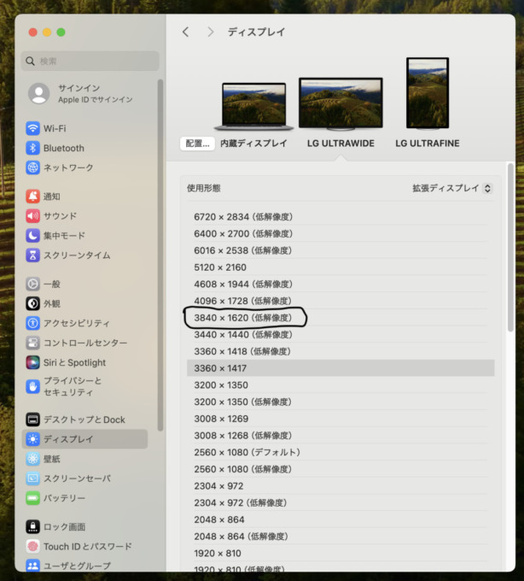The height and width of the screenshot is (581, 524).
Task: Click the resolution list scrollbar
Action: (510, 248)
